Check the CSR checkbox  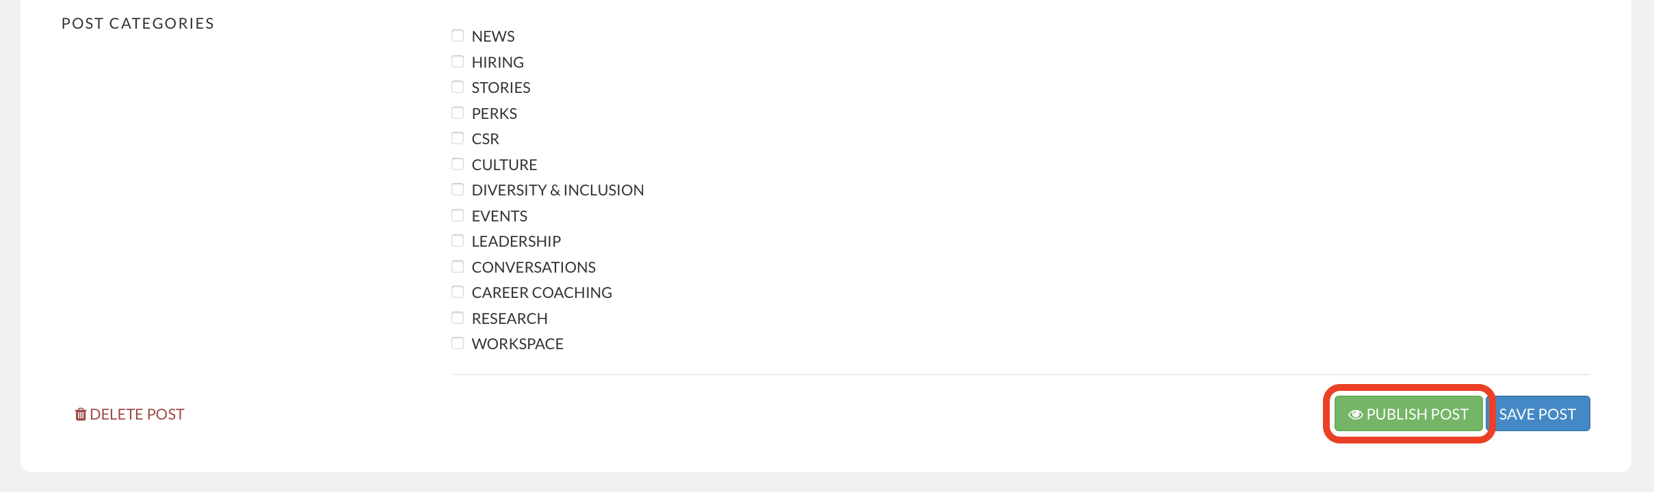click(458, 137)
